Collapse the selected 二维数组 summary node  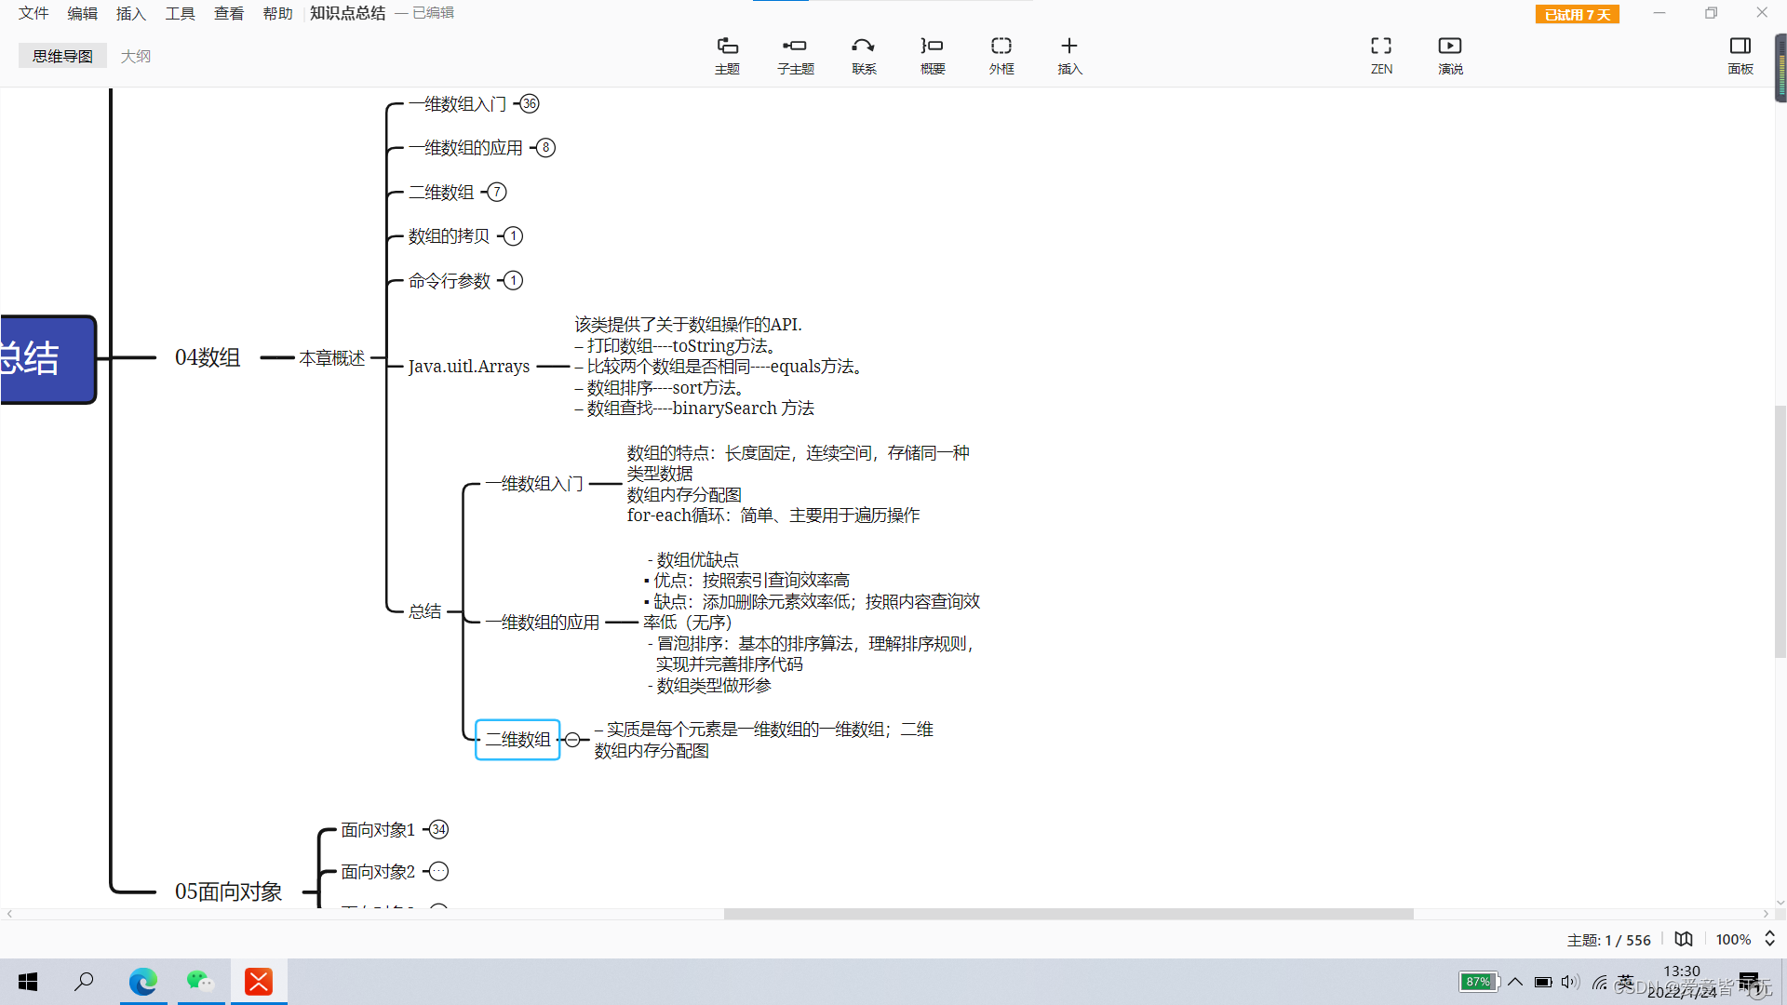point(572,740)
